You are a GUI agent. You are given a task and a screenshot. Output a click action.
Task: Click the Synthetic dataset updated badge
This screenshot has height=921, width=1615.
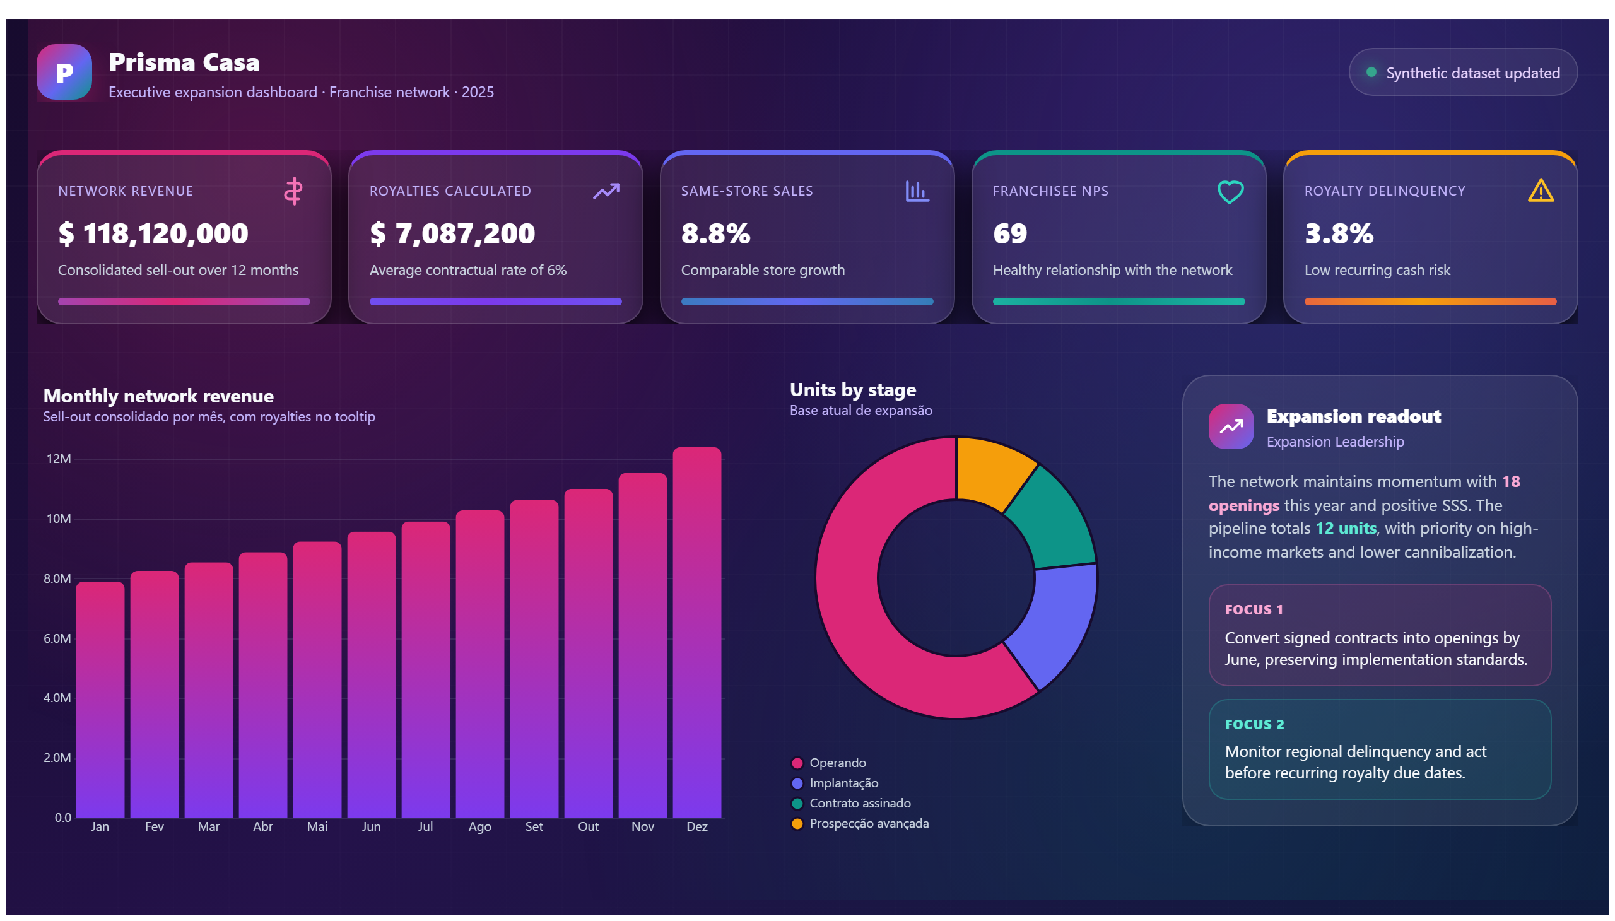coord(1462,72)
